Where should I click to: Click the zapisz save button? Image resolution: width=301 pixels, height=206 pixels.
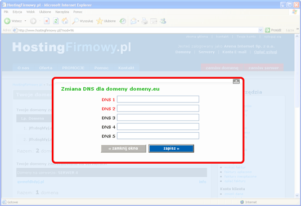[x=171, y=149]
